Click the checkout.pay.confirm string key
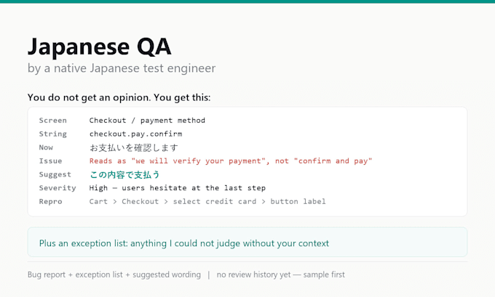This screenshot has height=297, width=495. (x=135, y=134)
